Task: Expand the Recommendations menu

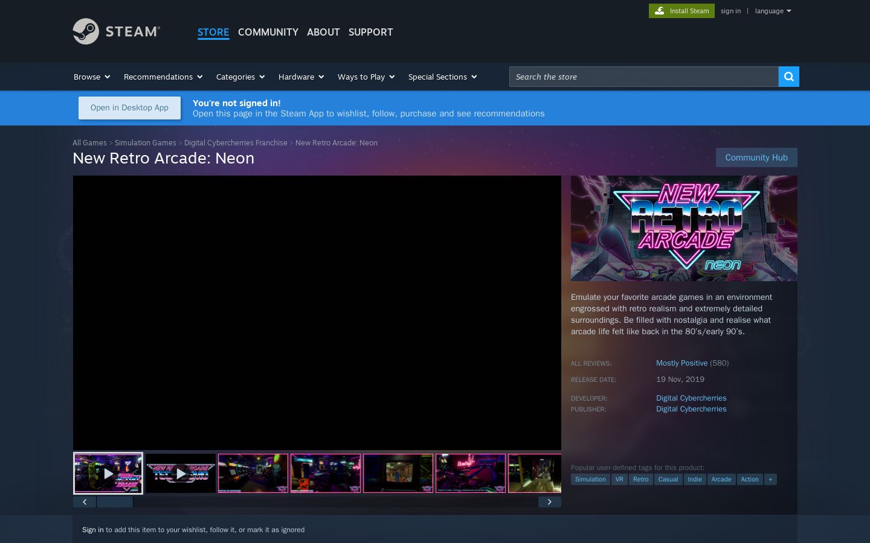Action: tap(163, 77)
